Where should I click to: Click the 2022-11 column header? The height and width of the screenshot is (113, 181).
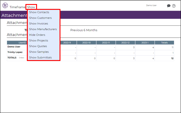(x=106, y=42)
